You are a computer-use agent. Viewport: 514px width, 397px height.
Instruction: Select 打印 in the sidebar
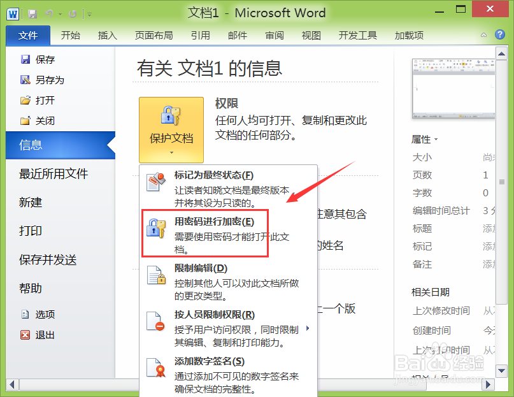pos(31,231)
